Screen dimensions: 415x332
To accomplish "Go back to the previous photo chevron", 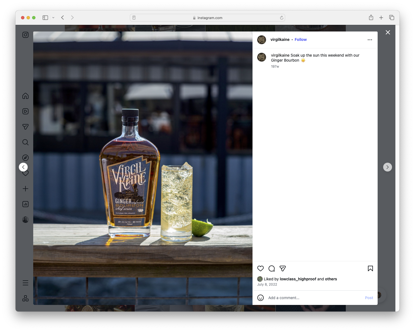I will tap(23, 167).
